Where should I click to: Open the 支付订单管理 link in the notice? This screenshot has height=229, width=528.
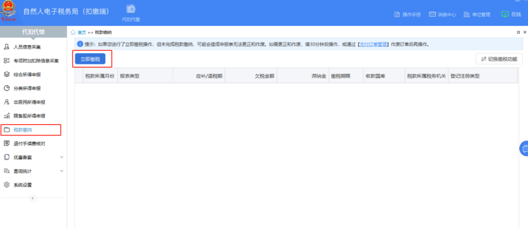pyautogui.click(x=373, y=44)
